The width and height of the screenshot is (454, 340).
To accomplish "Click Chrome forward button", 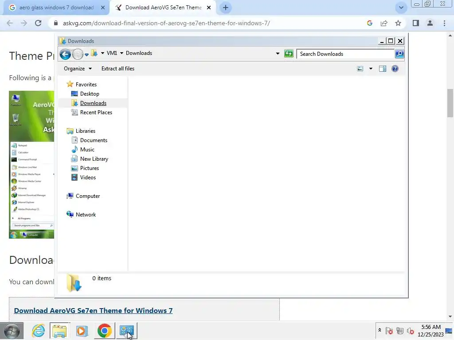I will pyautogui.click(x=24, y=23).
